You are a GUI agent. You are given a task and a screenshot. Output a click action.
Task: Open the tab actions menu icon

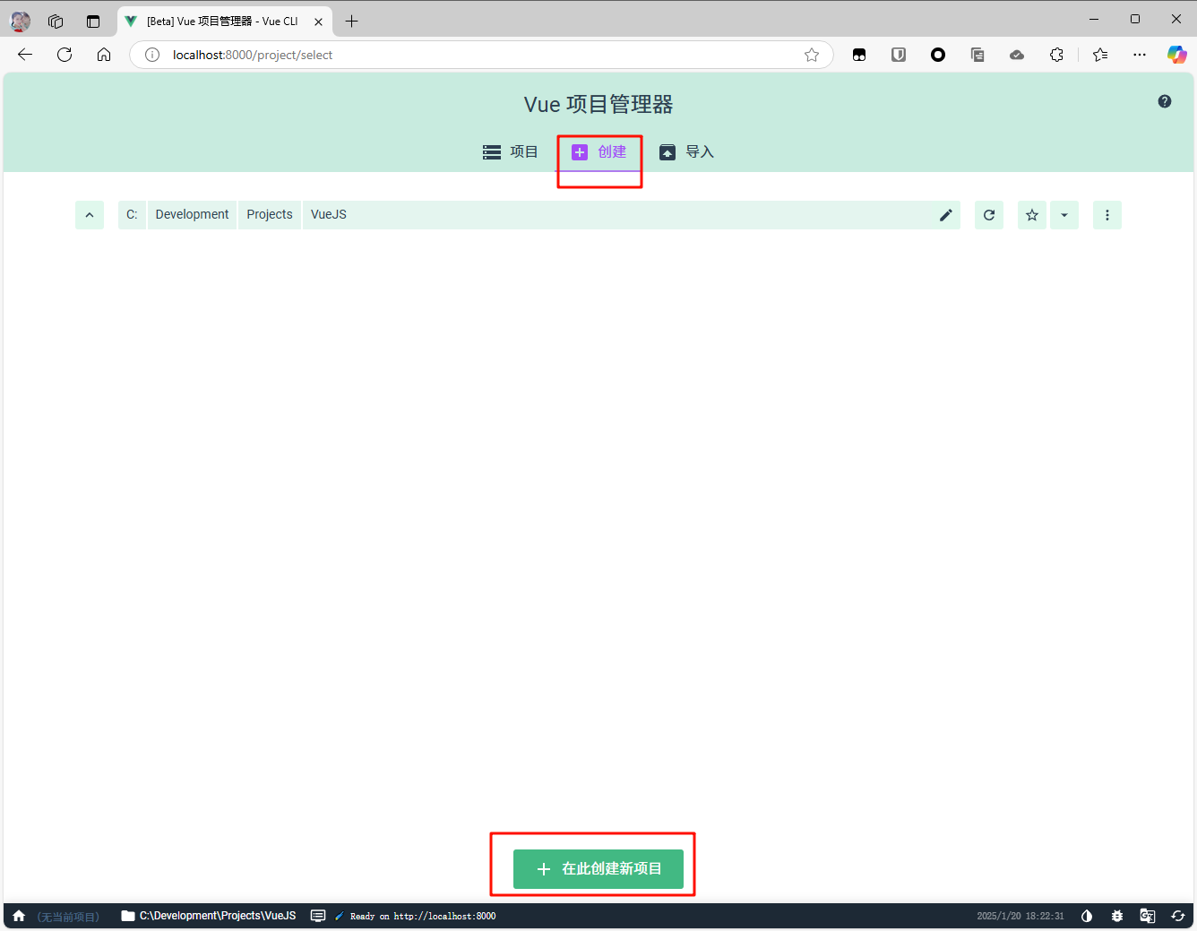click(93, 21)
